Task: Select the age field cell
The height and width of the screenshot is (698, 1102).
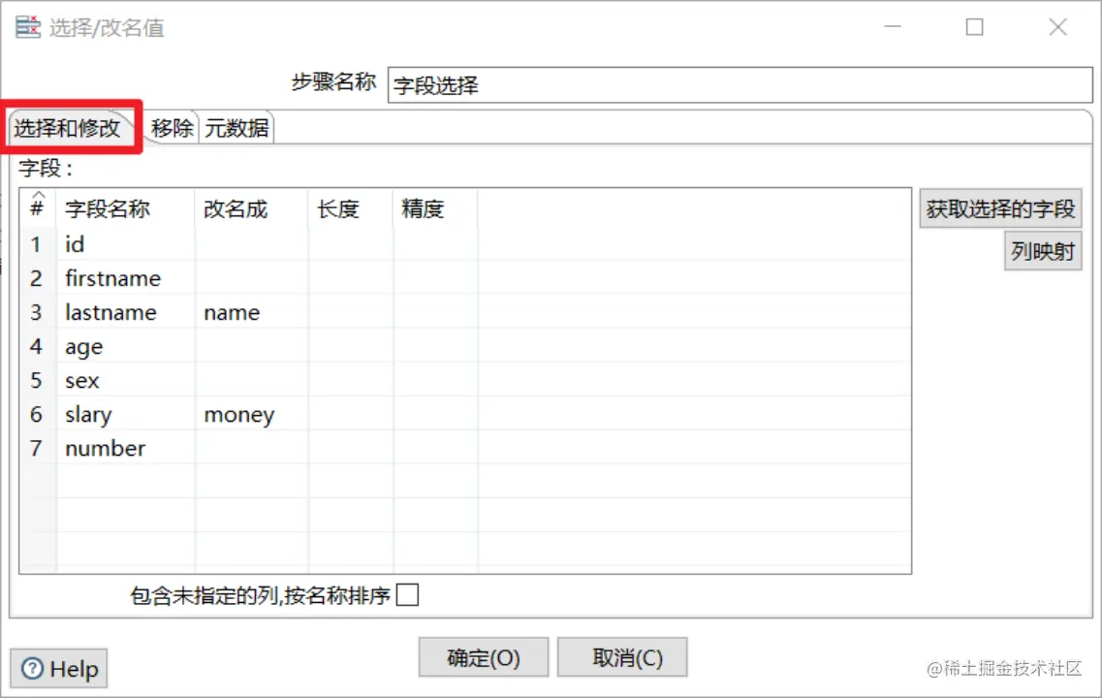Action: click(126, 346)
